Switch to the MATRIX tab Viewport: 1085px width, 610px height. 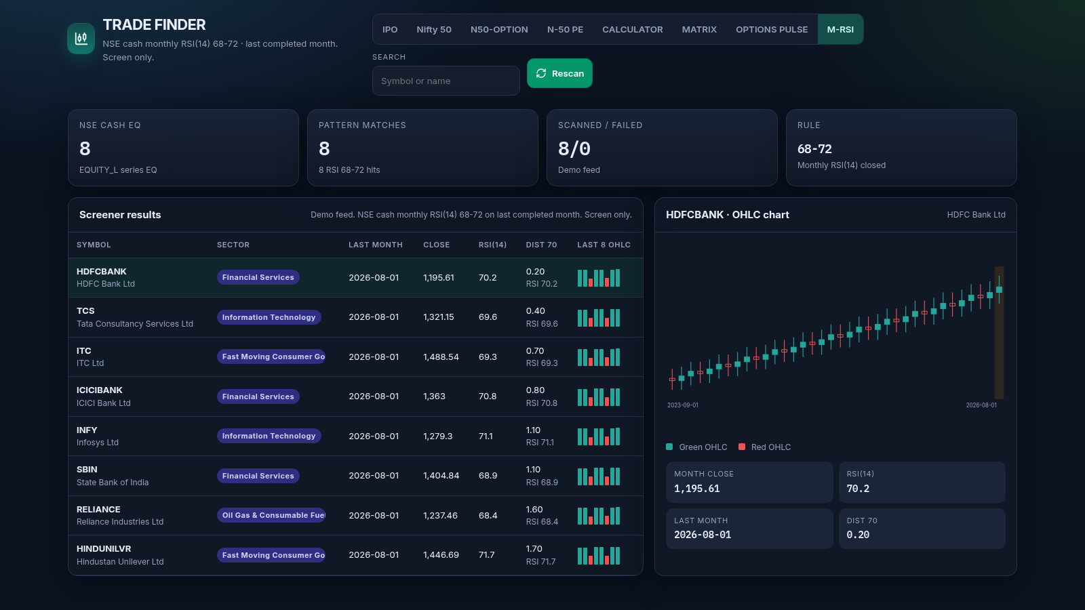coord(699,29)
